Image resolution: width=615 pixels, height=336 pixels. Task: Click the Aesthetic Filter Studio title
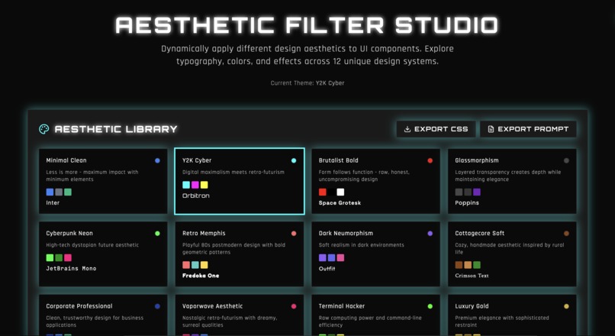(x=307, y=25)
